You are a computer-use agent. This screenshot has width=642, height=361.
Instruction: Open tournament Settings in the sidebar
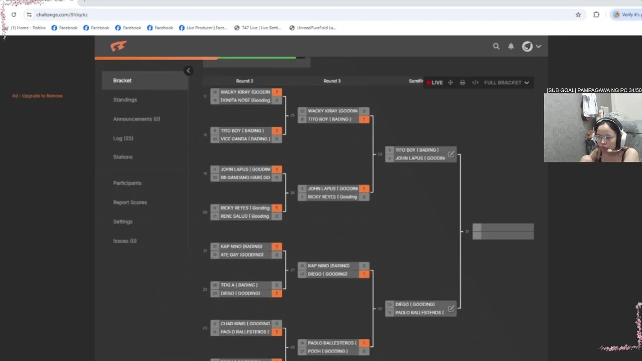coord(123,222)
